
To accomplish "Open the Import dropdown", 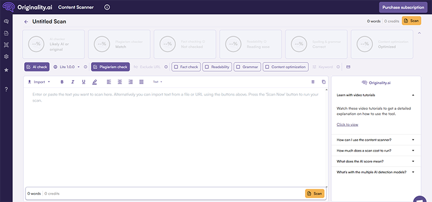I will [x=39, y=82].
